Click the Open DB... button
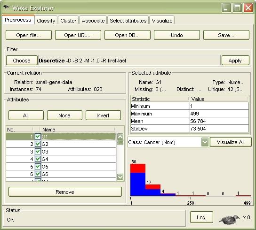This screenshot has height=230, width=256. coord(128,35)
